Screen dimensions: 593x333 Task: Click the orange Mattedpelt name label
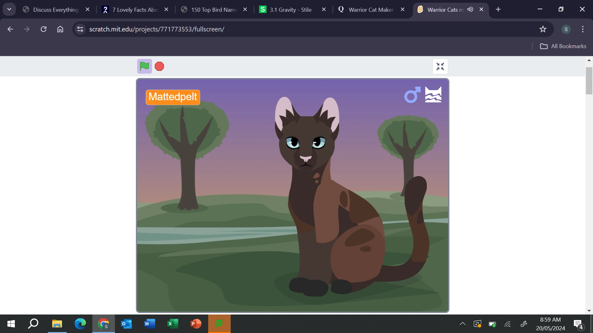tap(173, 97)
